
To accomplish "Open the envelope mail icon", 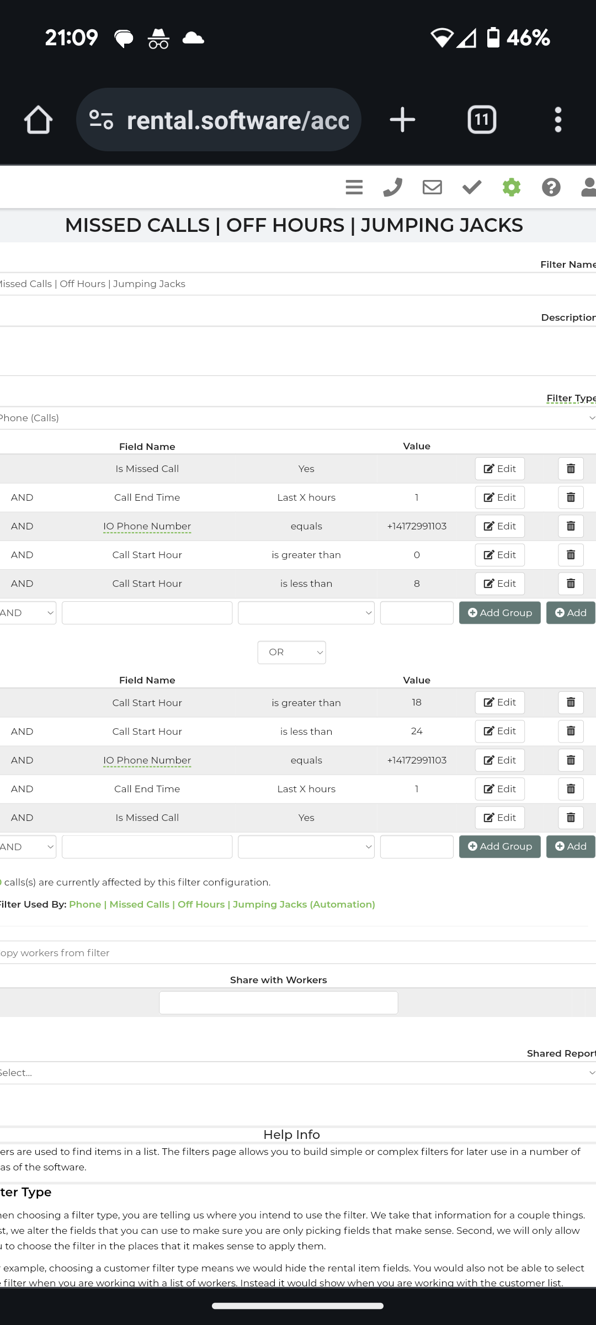I will tap(432, 188).
